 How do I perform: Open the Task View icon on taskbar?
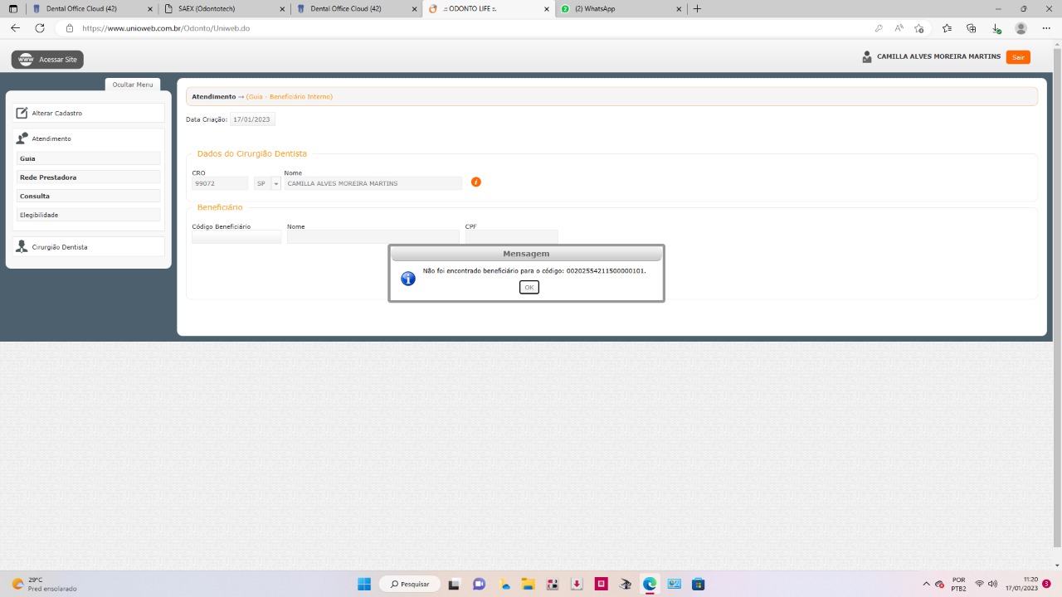tap(454, 584)
